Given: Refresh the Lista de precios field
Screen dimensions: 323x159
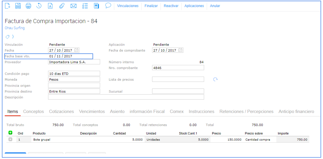Looking at the screenshot, I should coord(216,79).
